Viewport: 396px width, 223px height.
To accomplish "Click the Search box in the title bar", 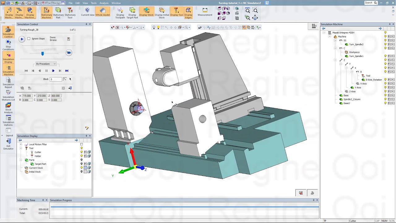I will (x=371, y=3).
